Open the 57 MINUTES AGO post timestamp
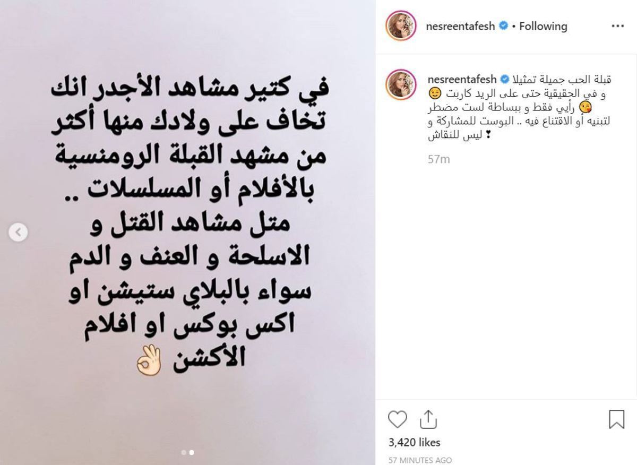Screen dimensions: 637x465 tap(420, 460)
